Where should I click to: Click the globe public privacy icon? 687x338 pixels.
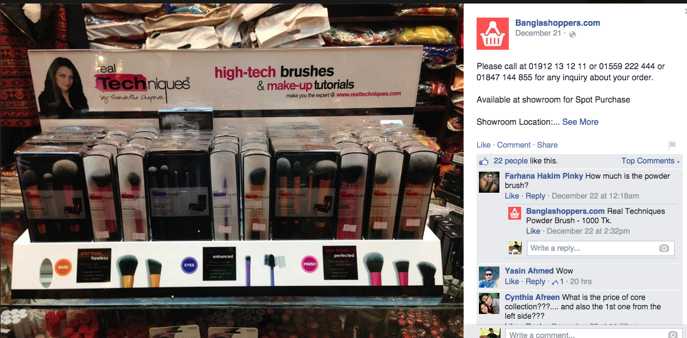pos(572,34)
